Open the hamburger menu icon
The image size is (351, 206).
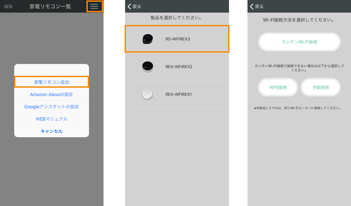(94, 6)
